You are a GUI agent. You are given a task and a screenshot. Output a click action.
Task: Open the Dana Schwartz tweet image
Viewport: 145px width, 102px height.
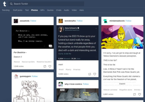coord(77,43)
